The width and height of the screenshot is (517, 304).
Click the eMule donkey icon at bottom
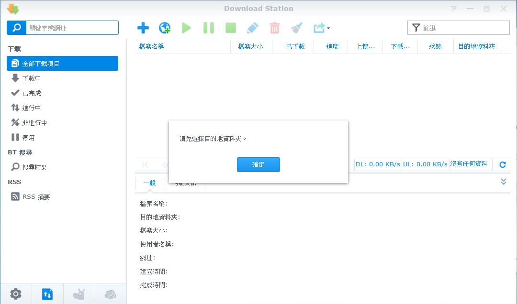point(79,294)
